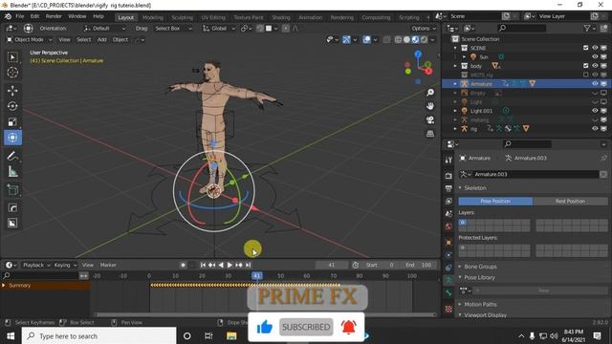This screenshot has width=612, height=344.
Task: Pick the Measure tool
Action: [12, 172]
